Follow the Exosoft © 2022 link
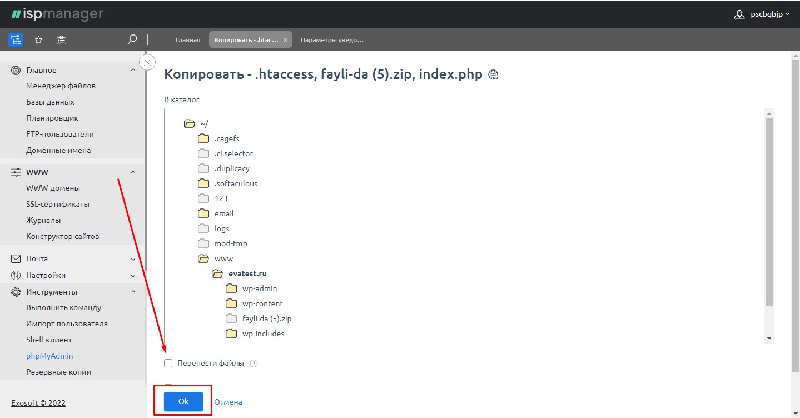 (x=38, y=403)
